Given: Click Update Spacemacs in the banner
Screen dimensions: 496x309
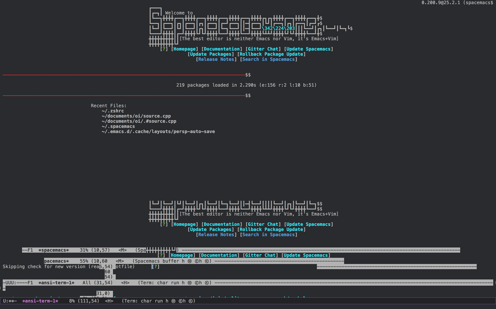Looking at the screenshot, I should pos(308,49).
